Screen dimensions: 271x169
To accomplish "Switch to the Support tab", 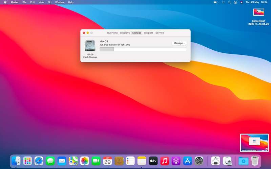I will point(148,33).
